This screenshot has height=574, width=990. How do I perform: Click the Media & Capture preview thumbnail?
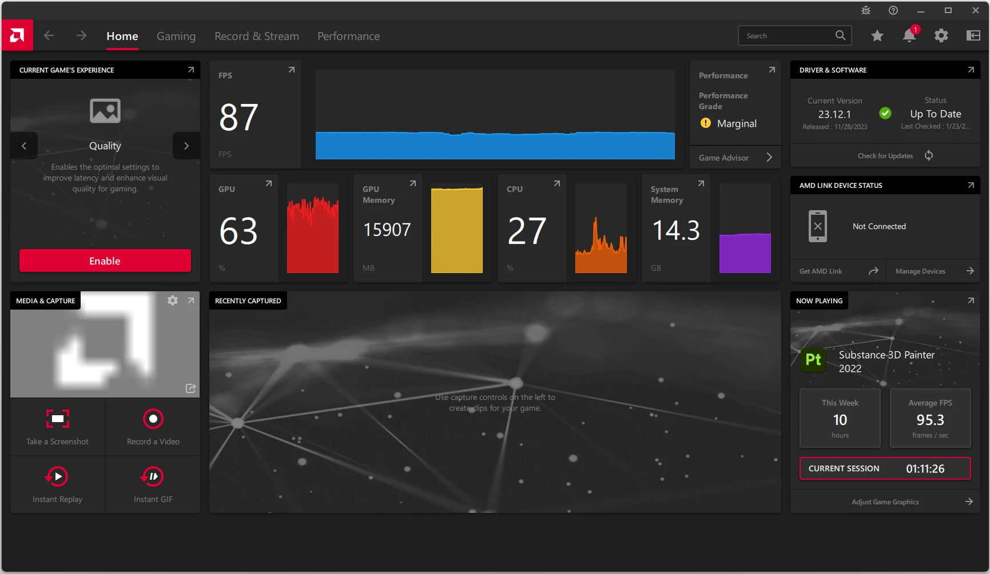point(105,344)
